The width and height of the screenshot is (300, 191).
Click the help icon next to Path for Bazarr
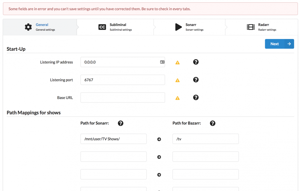[213, 123]
